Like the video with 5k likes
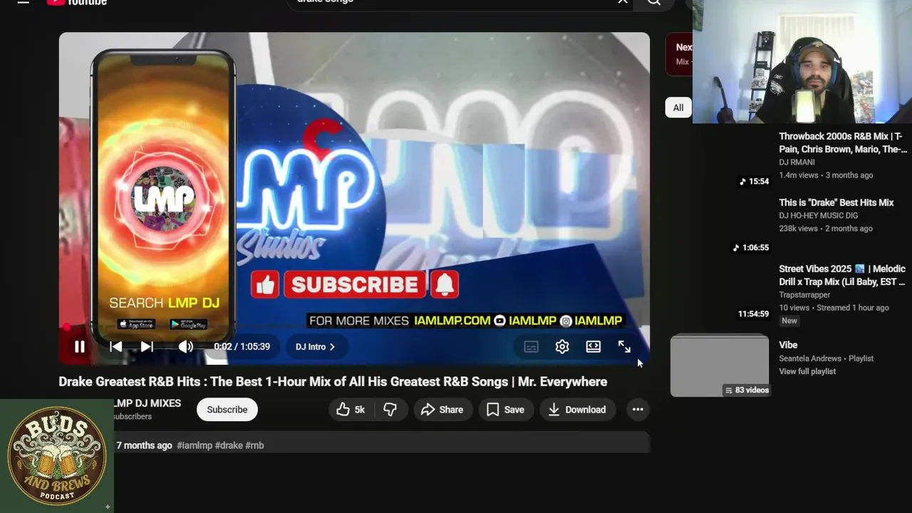The width and height of the screenshot is (912, 513). pos(351,410)
